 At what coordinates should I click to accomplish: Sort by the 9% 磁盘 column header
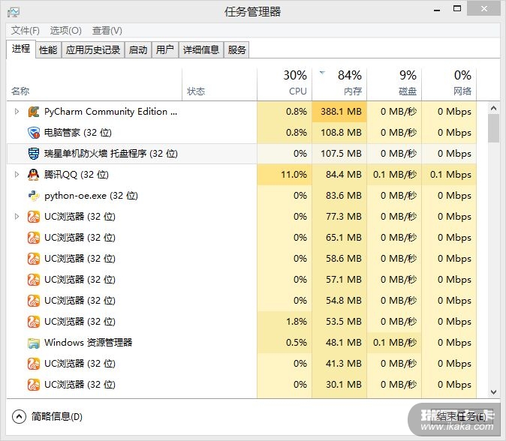pyautogui.click(x=394, y=85)
